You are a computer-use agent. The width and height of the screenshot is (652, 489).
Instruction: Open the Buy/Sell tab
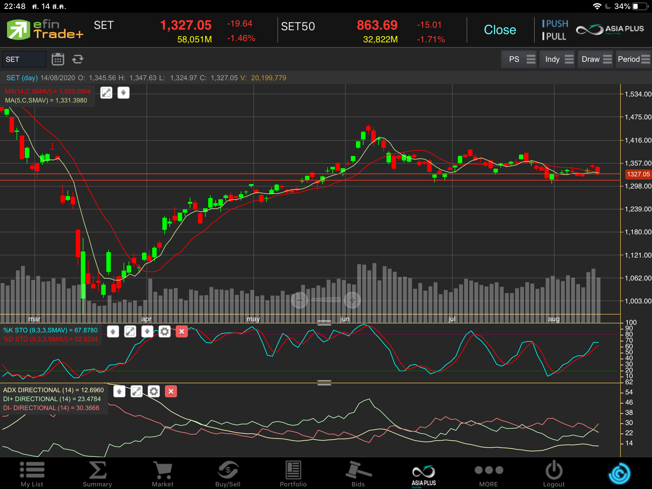tap(228, 474)
